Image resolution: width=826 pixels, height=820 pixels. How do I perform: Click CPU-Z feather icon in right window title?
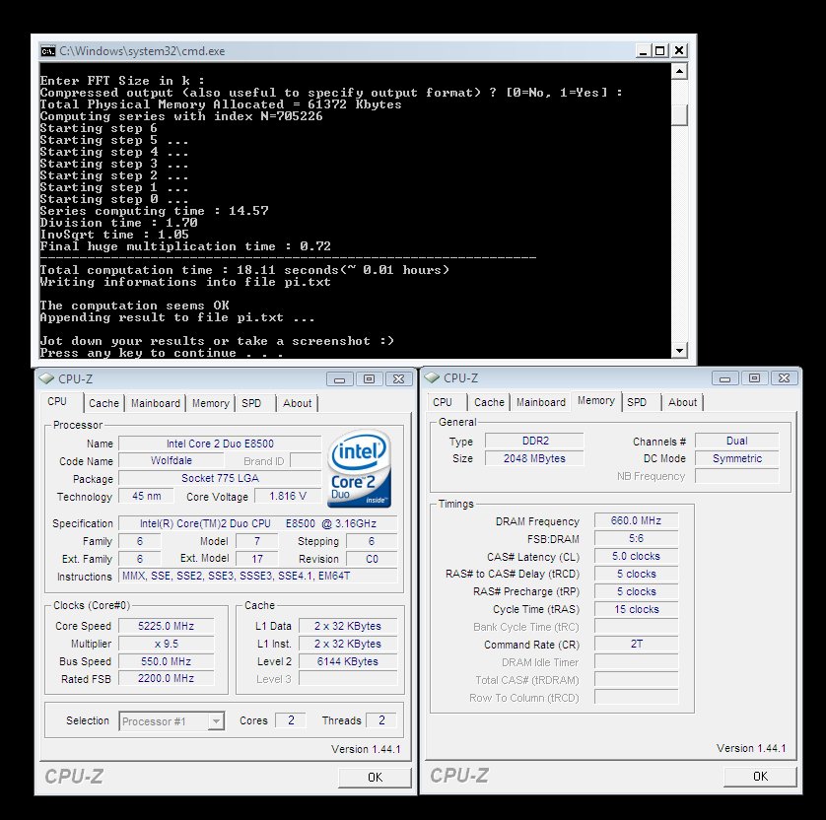(432, 377)
